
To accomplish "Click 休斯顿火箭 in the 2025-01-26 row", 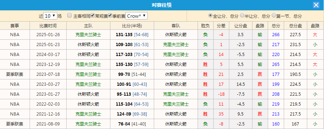I will [176, 35].
